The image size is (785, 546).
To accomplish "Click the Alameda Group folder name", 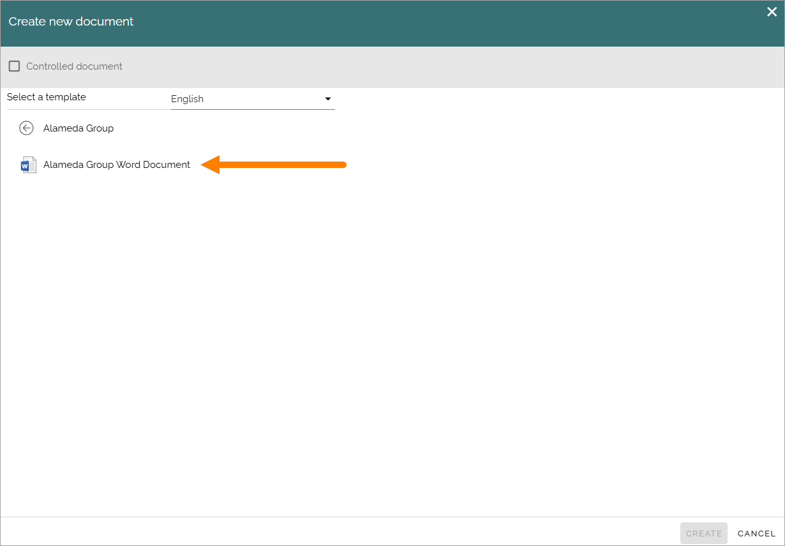I will click(x=78, y=128).
